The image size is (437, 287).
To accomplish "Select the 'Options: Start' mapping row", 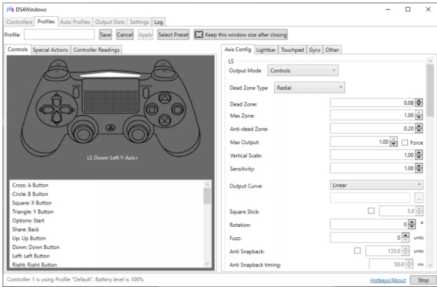I will click(107, 220).
